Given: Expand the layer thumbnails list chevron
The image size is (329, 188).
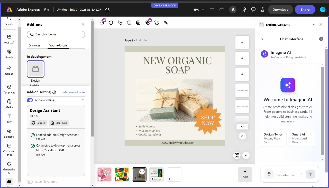Looking at the screenshot, I should point(242,127).
